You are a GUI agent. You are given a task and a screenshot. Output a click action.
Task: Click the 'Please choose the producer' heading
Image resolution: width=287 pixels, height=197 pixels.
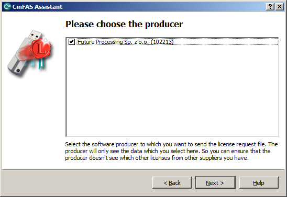[124, 24]
